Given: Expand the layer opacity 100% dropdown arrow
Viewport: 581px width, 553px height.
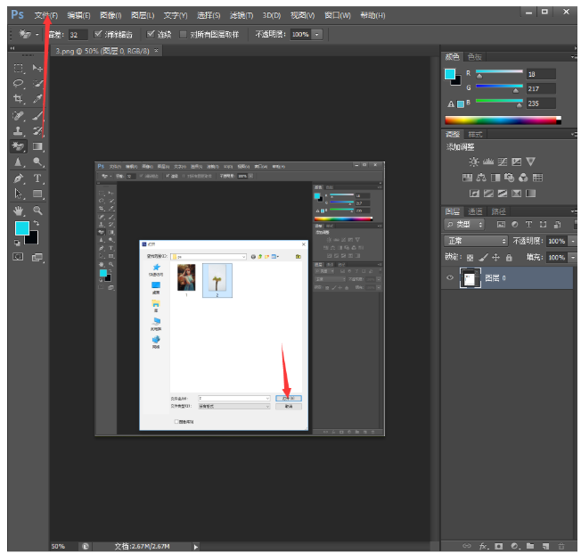Looking at the screenshot, I should click(573, 241).
